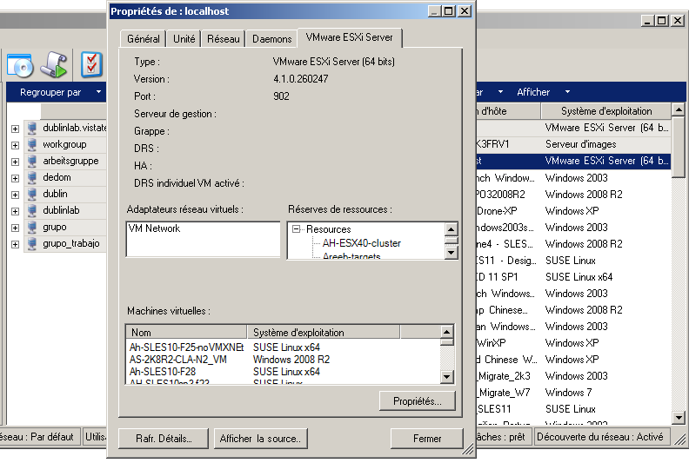Click the Afficher la source button
The image size is (689, 463).
tap(260, 439)
